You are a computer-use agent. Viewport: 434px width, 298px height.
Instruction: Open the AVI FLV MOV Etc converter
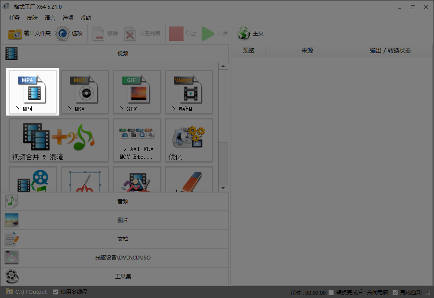coord(136,140)
